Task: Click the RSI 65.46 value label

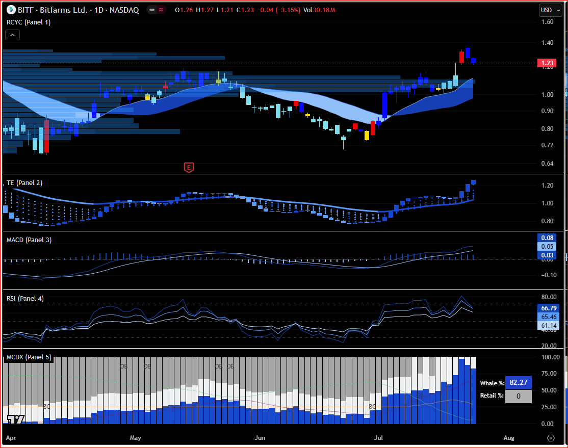Action: coord(549,317)
